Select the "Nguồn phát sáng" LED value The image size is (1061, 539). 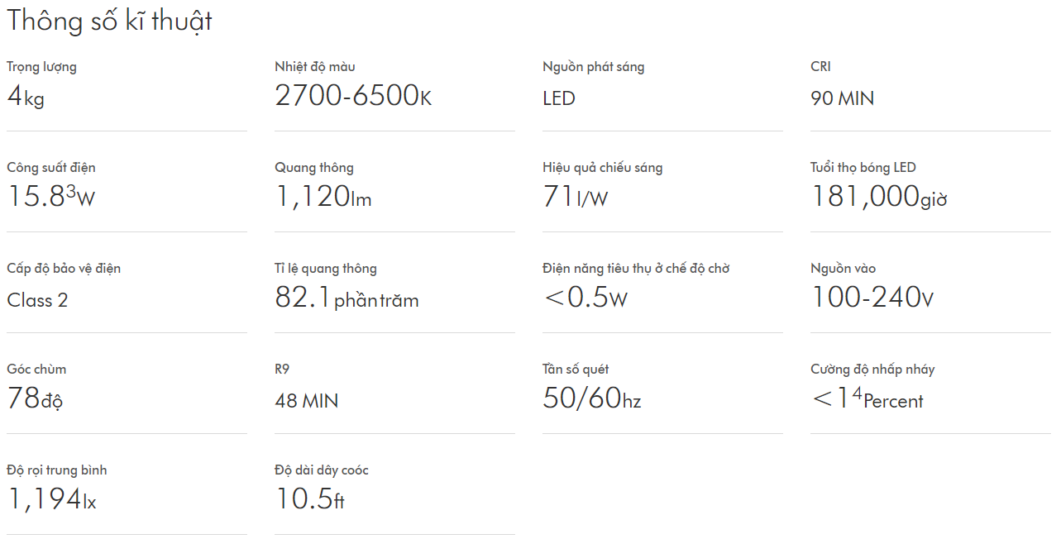(x=559, y=98)
